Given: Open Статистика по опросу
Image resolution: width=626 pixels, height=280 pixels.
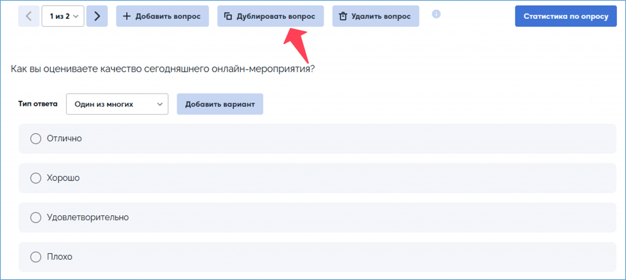Looking at the screenshot, I should (566, 17).
